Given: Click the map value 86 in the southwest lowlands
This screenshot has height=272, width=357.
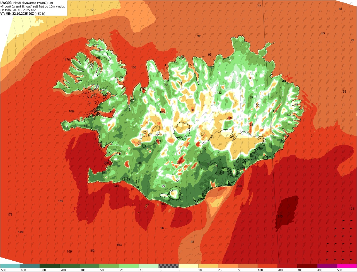Looking at the screenshot, I should 140,163.
